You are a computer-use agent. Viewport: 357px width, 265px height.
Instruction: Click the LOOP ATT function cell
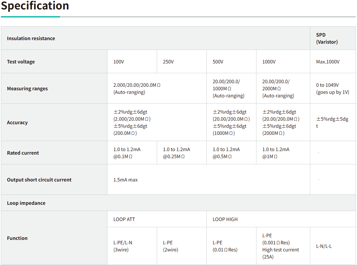[124, 219]
